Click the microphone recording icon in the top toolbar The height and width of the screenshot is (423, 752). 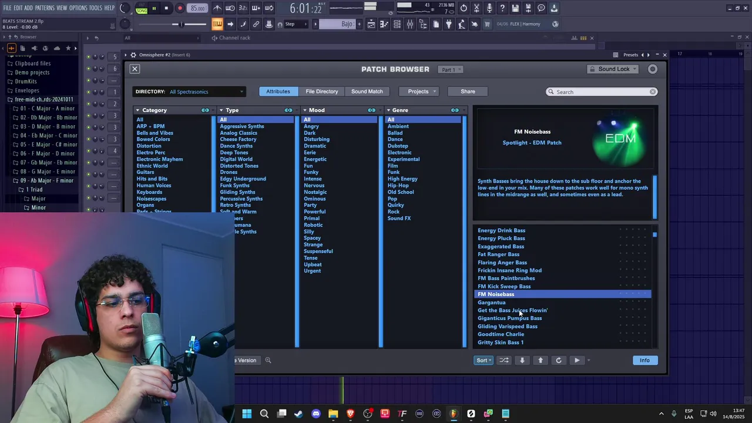point(489,8)
